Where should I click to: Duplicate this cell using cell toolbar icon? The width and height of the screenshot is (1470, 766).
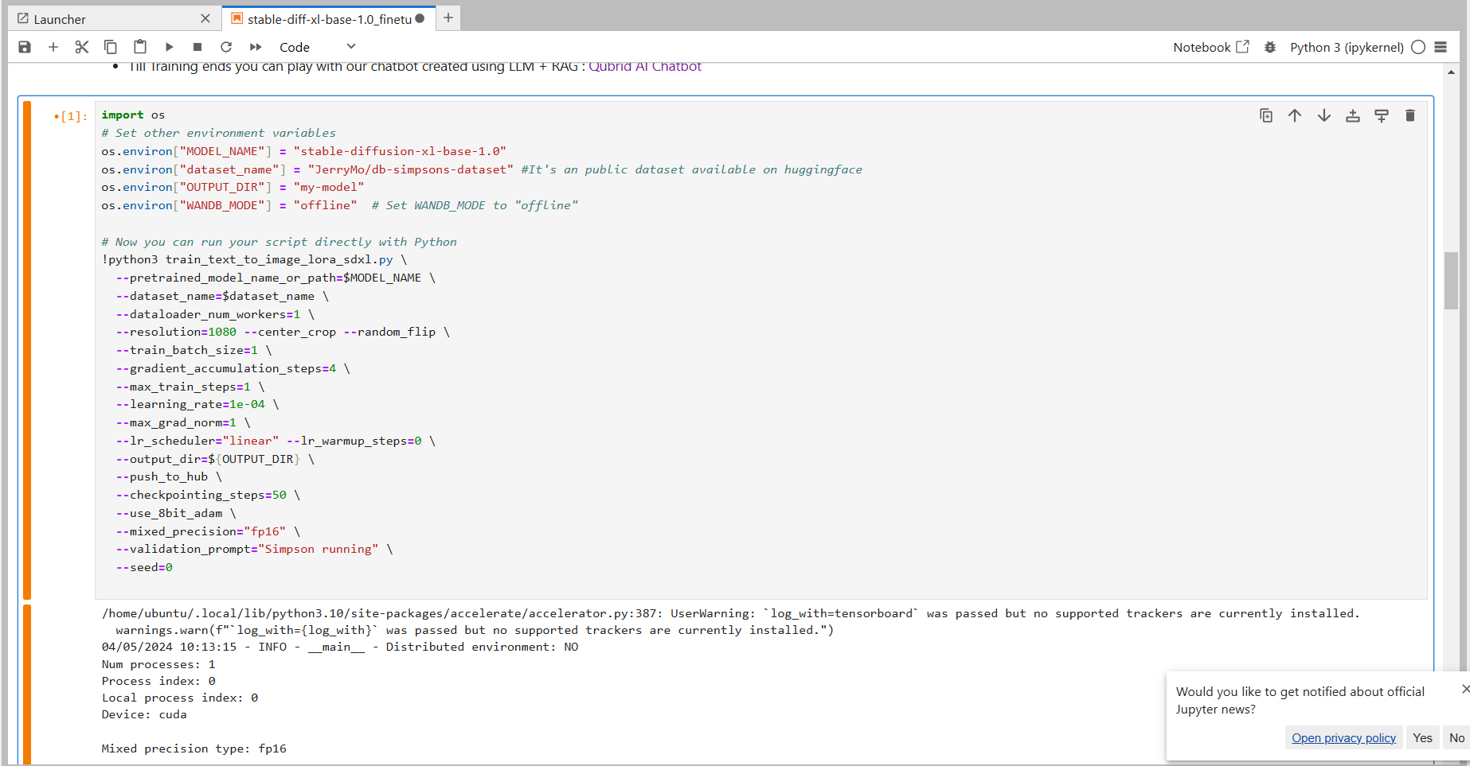(x=1266, y=115)
